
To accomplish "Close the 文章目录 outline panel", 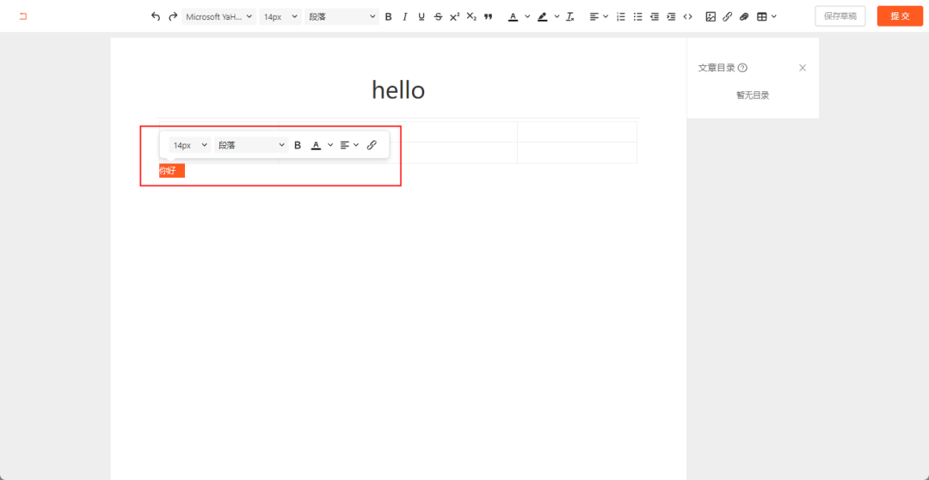I will coord(803,68).
